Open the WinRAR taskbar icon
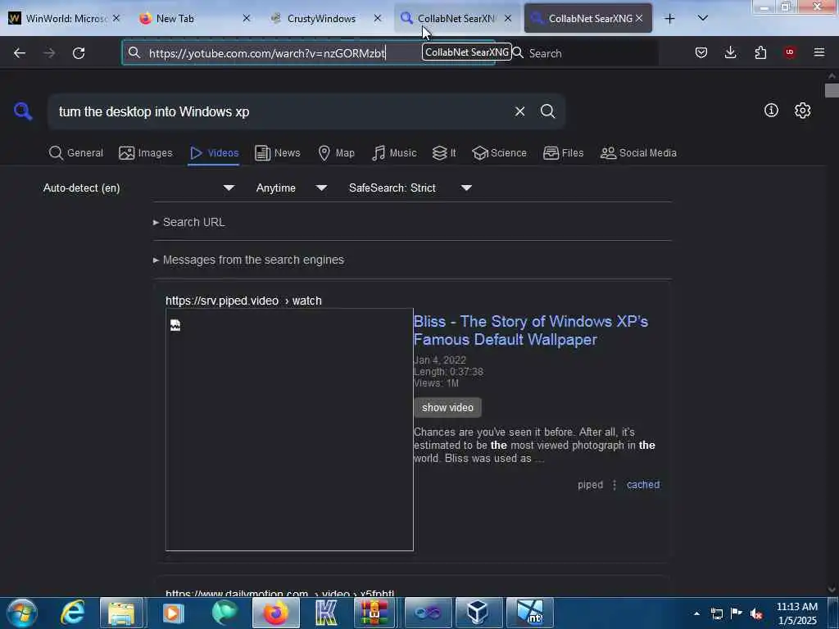The image size is (839, 629). 374,613
